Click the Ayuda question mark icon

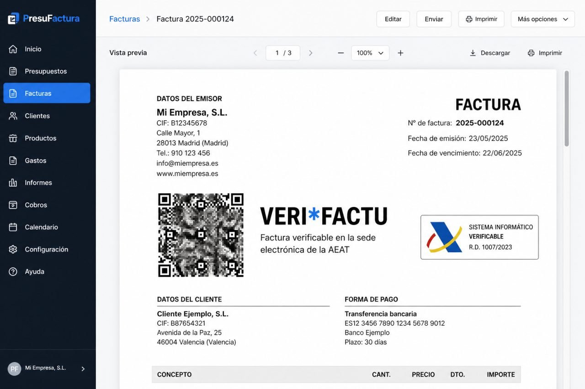[x=13, y=272]
